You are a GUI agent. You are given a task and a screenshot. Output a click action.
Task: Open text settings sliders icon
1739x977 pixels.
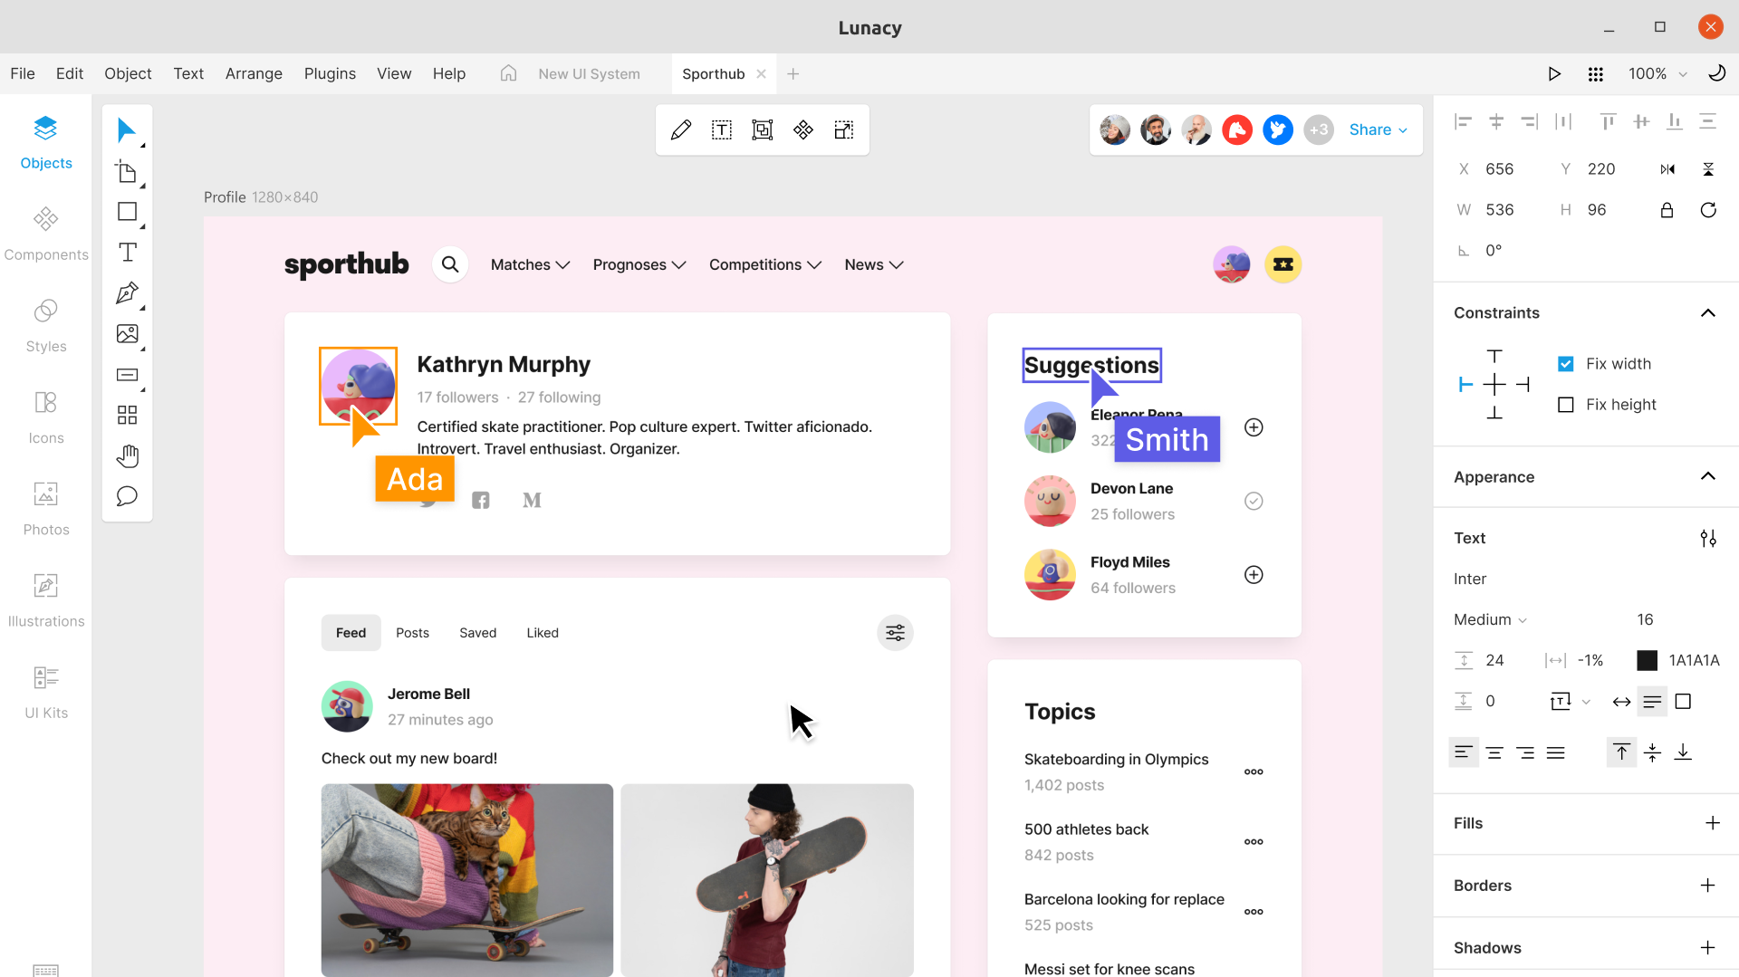(x=1708, y=539)
